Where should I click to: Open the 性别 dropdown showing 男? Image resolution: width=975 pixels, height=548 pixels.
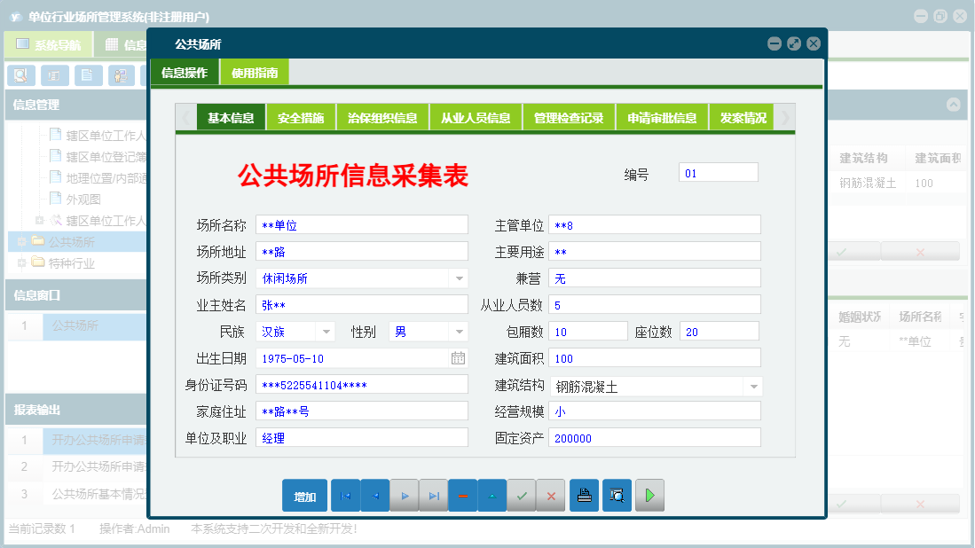pos(458,331)
